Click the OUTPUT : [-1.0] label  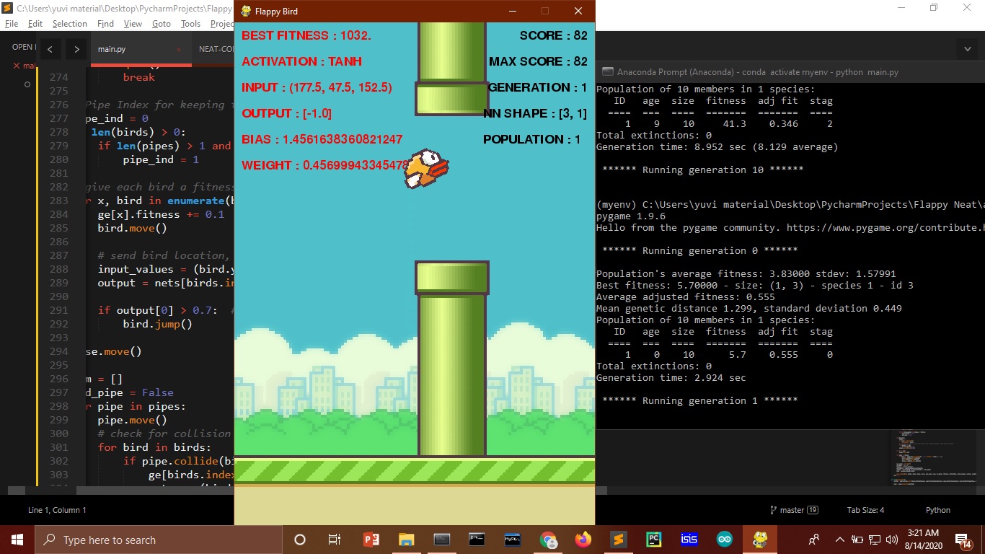[x=286, y=113]
